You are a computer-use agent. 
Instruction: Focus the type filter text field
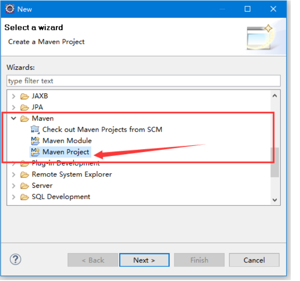(143, 81)
